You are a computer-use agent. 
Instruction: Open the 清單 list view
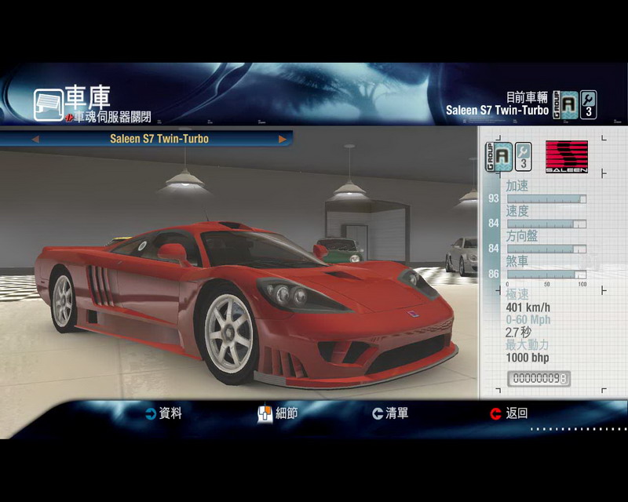397,413
